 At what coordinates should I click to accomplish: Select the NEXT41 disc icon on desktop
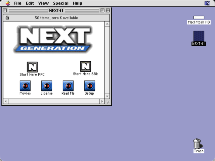199,36
